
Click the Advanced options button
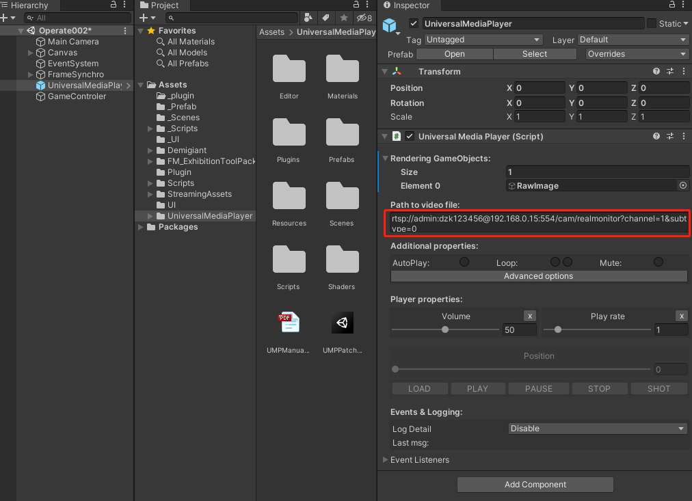point(538,276)
